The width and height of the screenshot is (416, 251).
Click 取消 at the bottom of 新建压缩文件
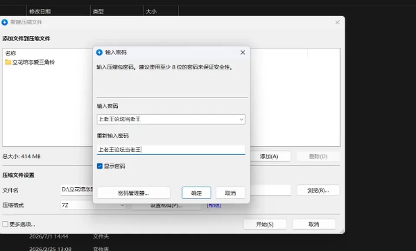click(x=314, y=224)
